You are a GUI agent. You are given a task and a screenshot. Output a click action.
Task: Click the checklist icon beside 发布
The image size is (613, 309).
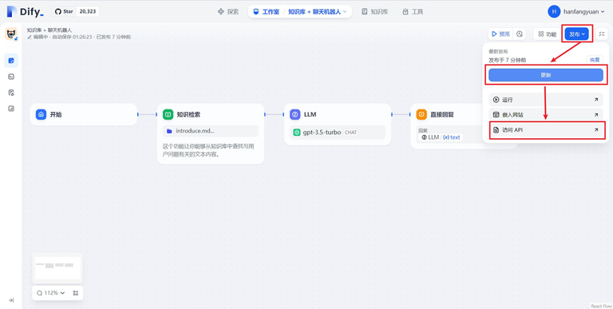tap(601, 34)
